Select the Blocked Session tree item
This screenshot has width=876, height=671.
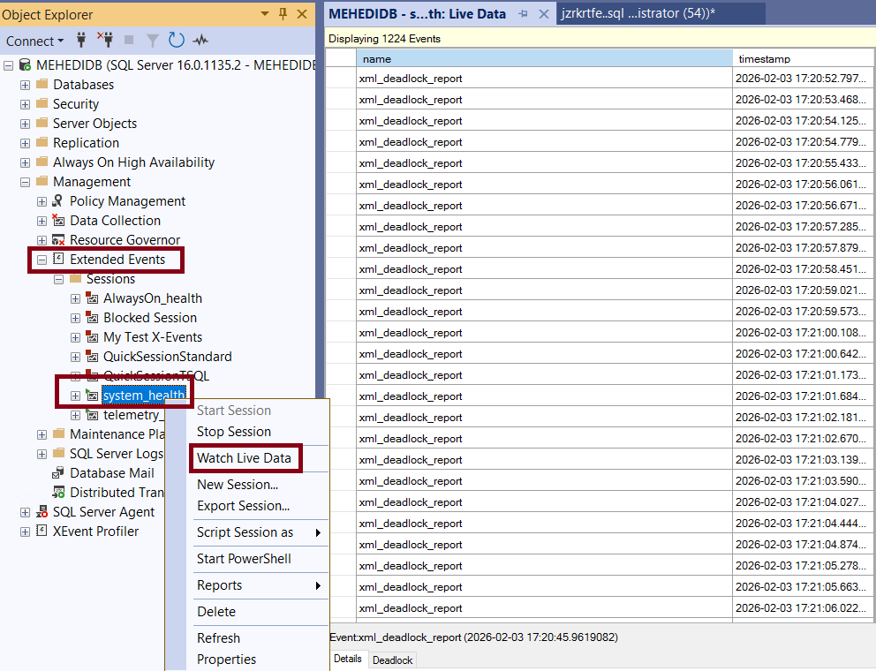pyautogui.click(x=150, y=318)
